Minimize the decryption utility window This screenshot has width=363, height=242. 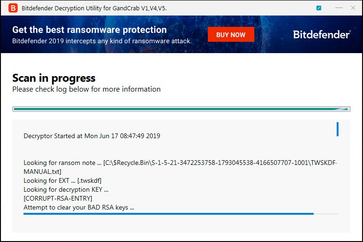(x=339, y=8)
